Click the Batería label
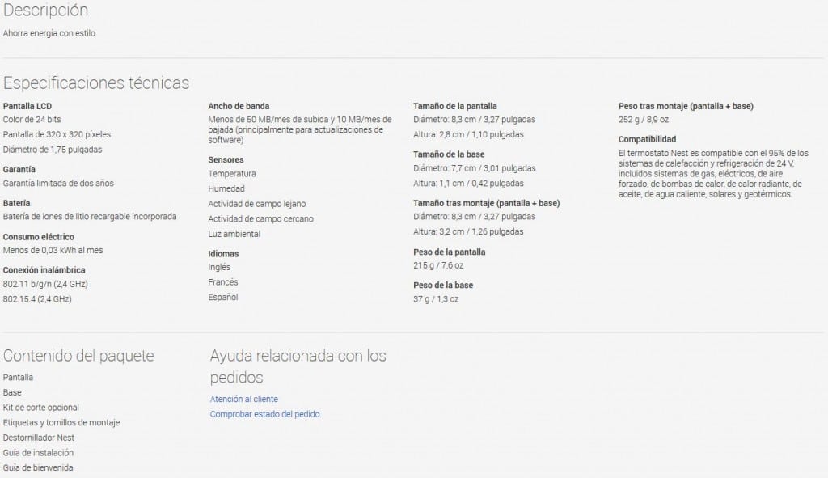Screen dimensions: 828x478 (16, 203)
